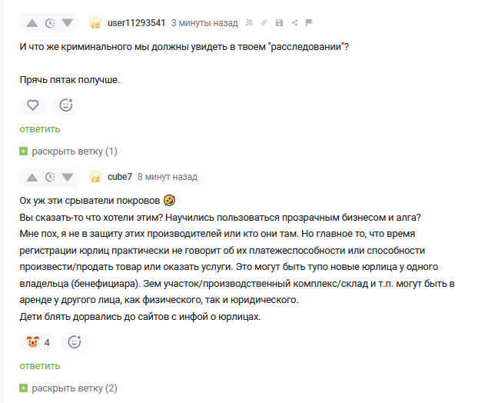This screenshot has height=403, width=478.
Task: Copy link icon of user11293541's comment
Action: [x=264, y=23]
